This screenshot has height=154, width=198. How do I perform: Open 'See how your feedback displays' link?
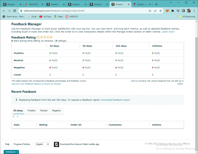[36, 84]
